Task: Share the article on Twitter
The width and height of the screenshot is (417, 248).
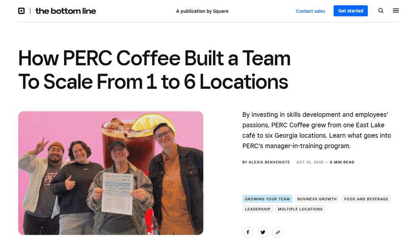Action: [x=263, y=232]
